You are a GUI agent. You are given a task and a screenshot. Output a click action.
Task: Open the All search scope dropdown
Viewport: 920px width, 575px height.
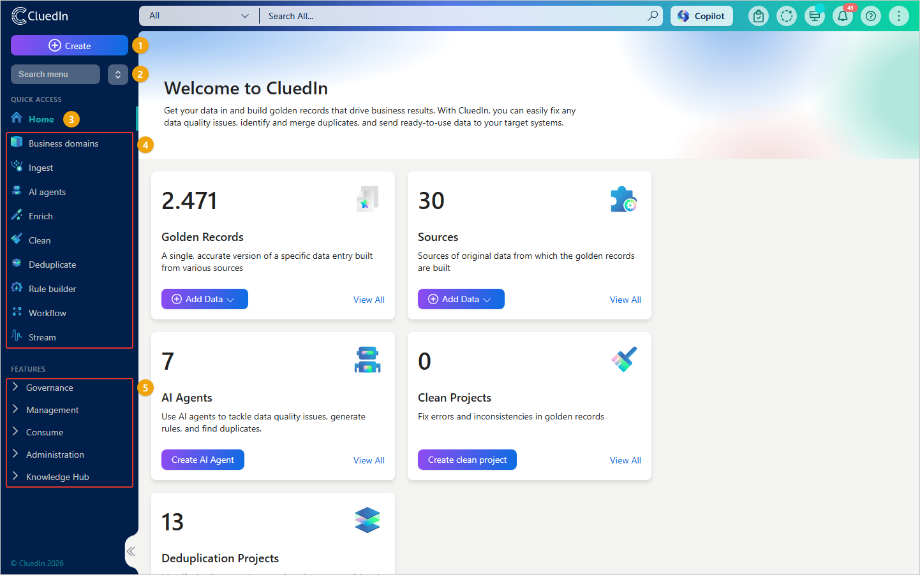tap(199, 16)
